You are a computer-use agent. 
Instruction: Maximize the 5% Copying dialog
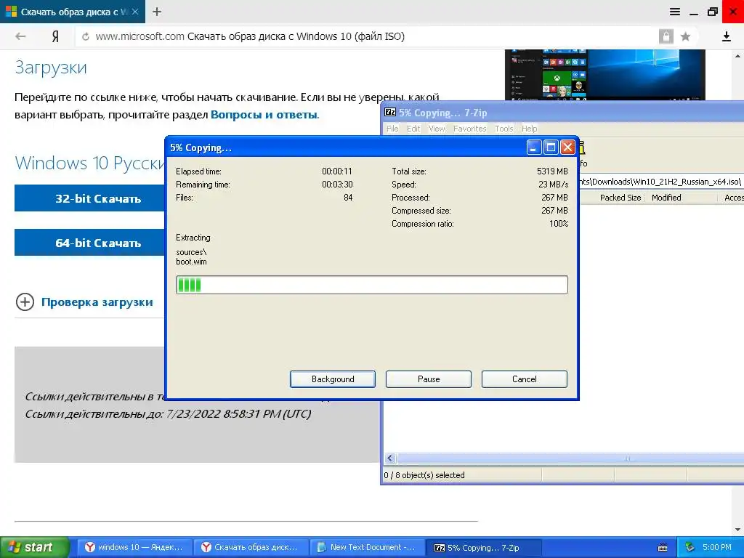pyautogui.click(x=551, y=147)
